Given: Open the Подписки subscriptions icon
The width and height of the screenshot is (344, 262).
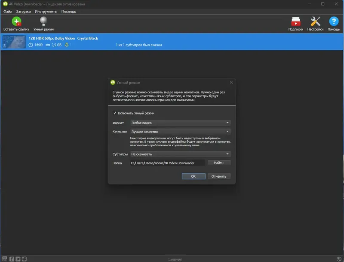Looking at the screenshot, I should pos(295,22).
